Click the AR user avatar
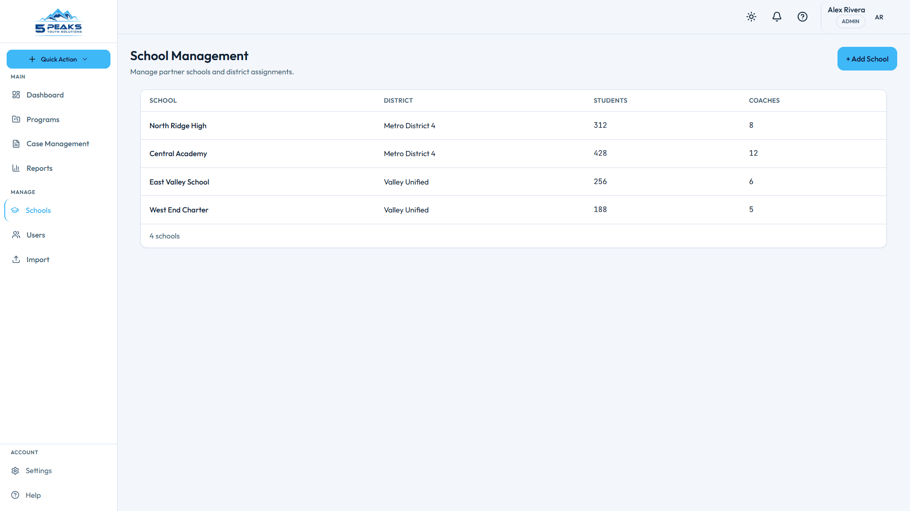Screen dimensions: 910x511 [x=879, y=17]
